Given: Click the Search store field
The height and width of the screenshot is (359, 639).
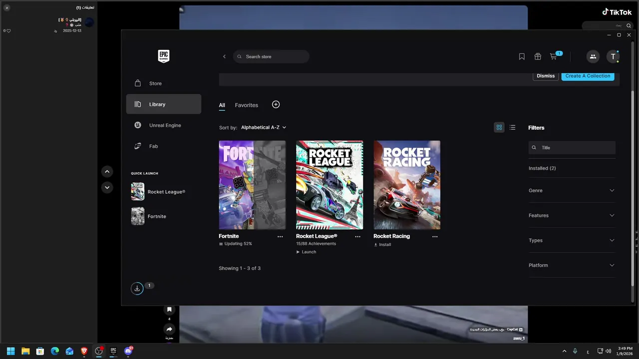Looking at the screenshot, I should (x=271, y=57).
